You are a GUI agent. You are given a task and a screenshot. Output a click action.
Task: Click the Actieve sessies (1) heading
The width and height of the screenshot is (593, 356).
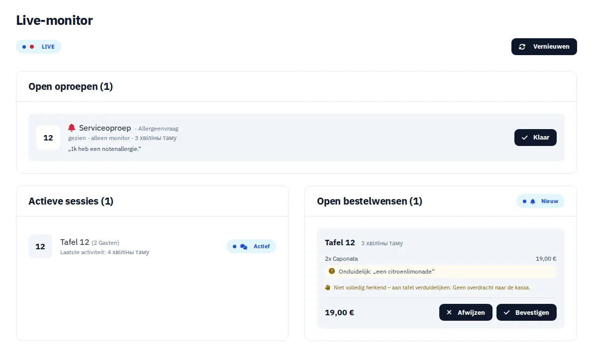click(x=71, y=201)
